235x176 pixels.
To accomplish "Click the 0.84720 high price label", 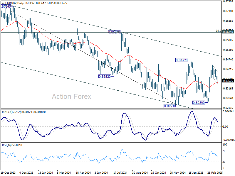I will [x=182, y=60].
